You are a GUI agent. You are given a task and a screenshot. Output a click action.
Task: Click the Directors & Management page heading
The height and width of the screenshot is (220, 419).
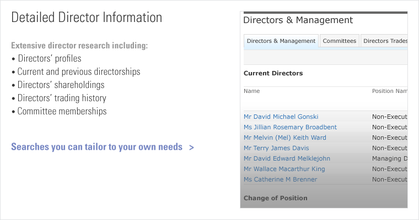[x=298, y=20]
